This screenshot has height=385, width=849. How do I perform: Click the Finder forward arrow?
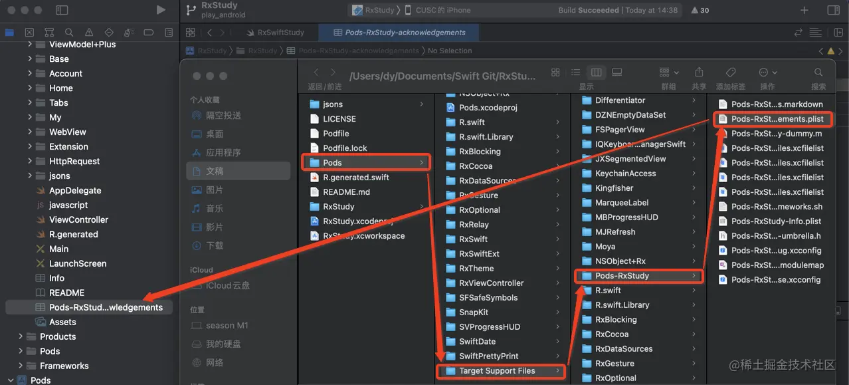pyautogui.click(x=333, y=72)
